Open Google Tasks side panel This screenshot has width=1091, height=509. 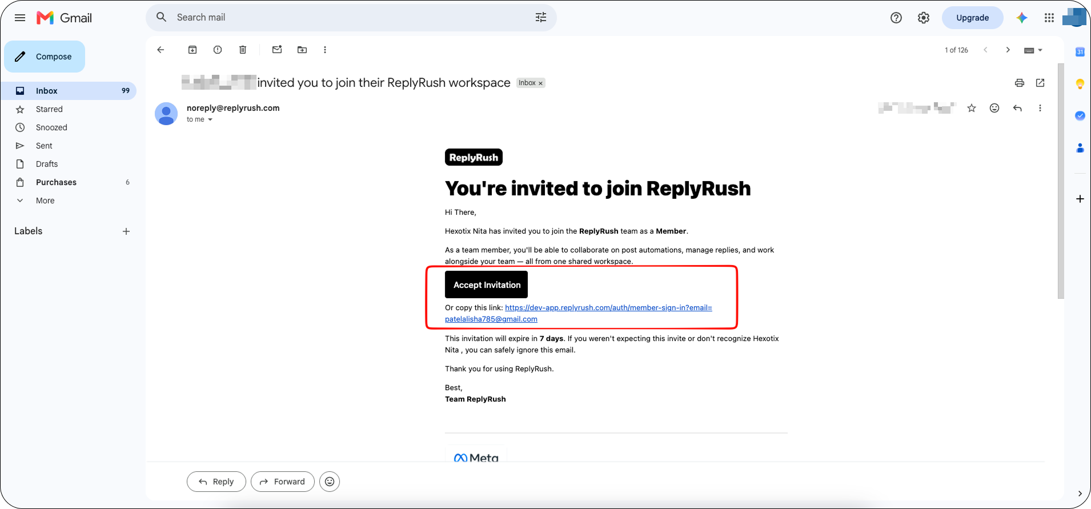(1080, 116)
